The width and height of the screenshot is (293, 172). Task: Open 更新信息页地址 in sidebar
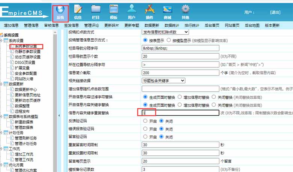[x=28, y=95]
